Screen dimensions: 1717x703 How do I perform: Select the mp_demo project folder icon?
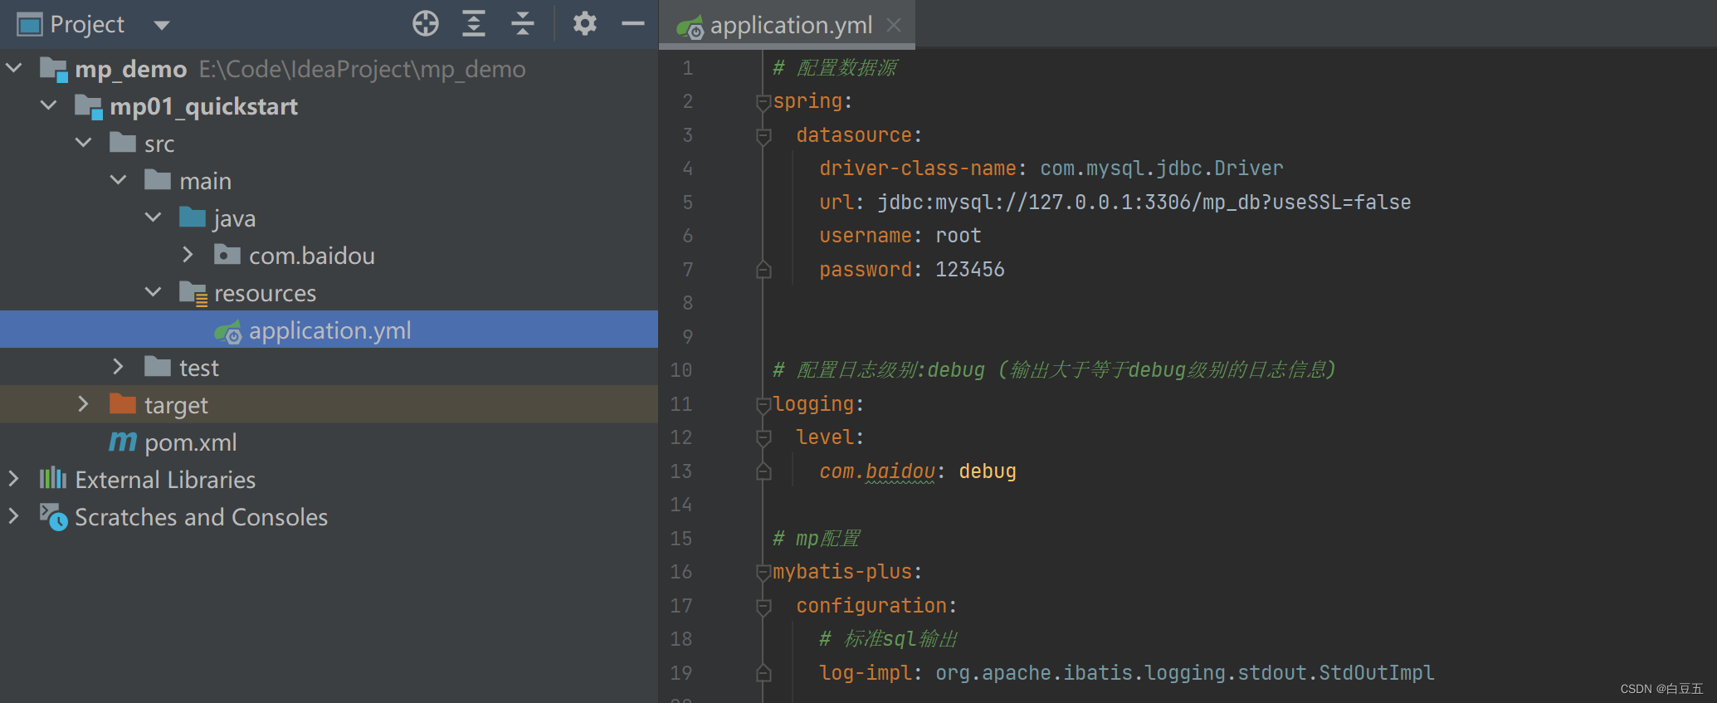54,69
